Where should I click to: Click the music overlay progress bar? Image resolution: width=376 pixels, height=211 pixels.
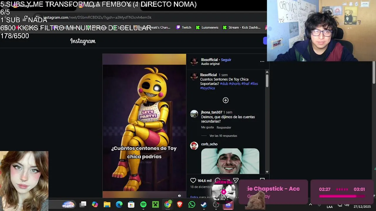click(342, 196)
